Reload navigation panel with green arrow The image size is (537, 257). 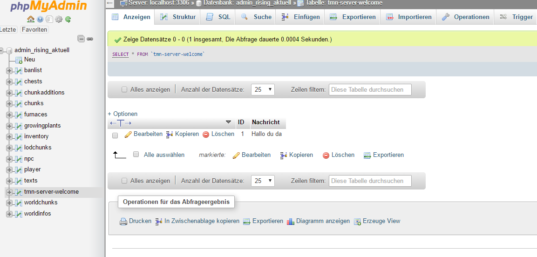coord(68,19)
